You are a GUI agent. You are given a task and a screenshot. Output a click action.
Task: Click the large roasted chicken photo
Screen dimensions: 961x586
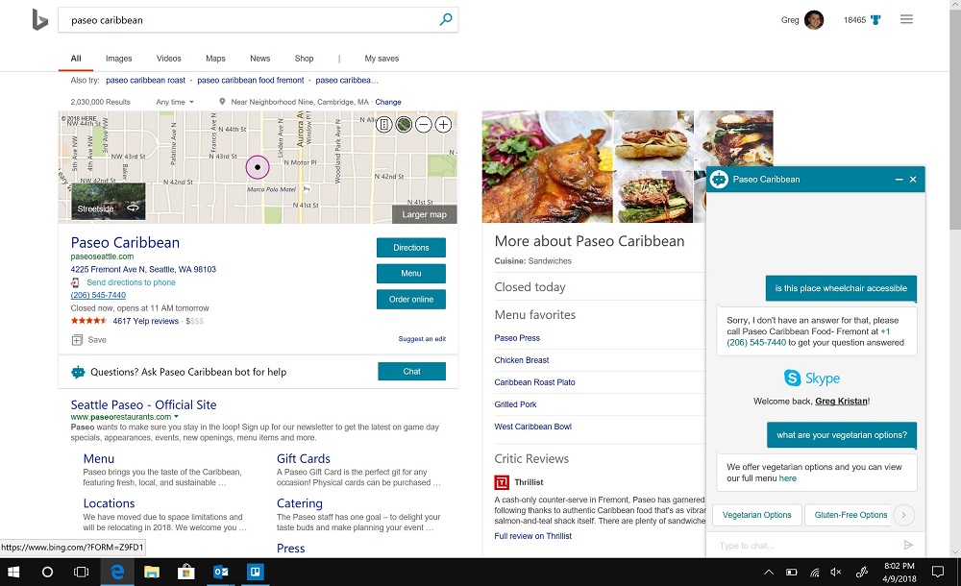548,167
